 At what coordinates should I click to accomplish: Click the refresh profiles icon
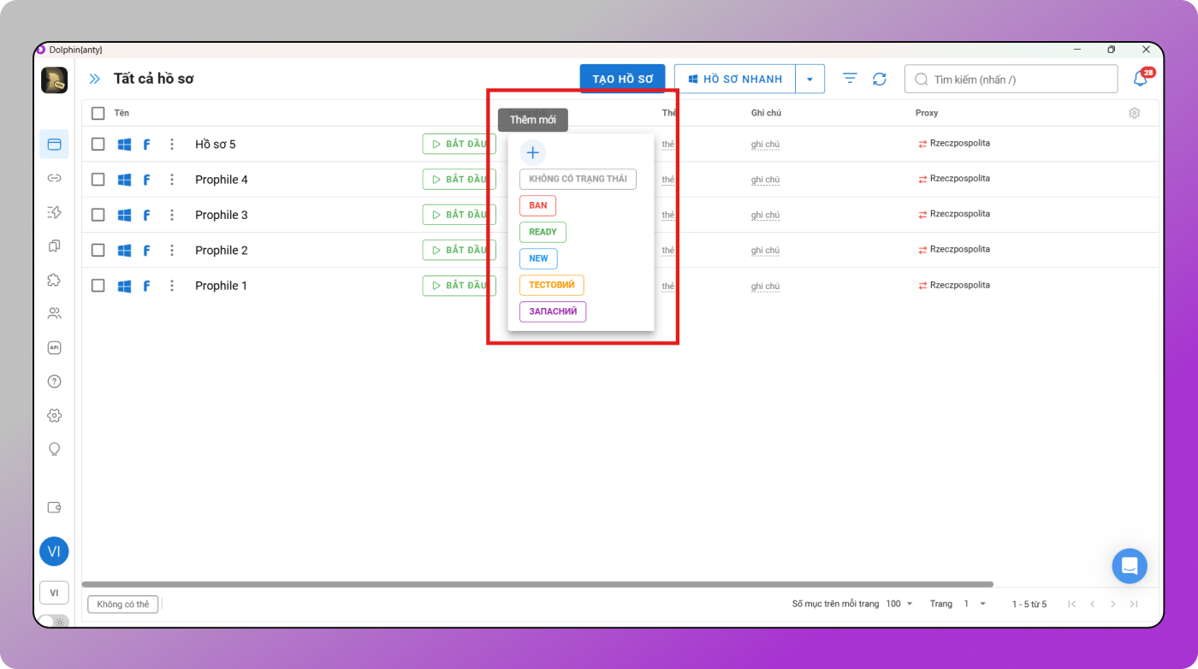point(880,79)
